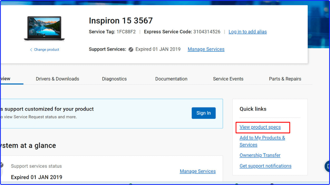
Task: Click the expired status icon beside Support Services
Action: [x=131, y=49]
